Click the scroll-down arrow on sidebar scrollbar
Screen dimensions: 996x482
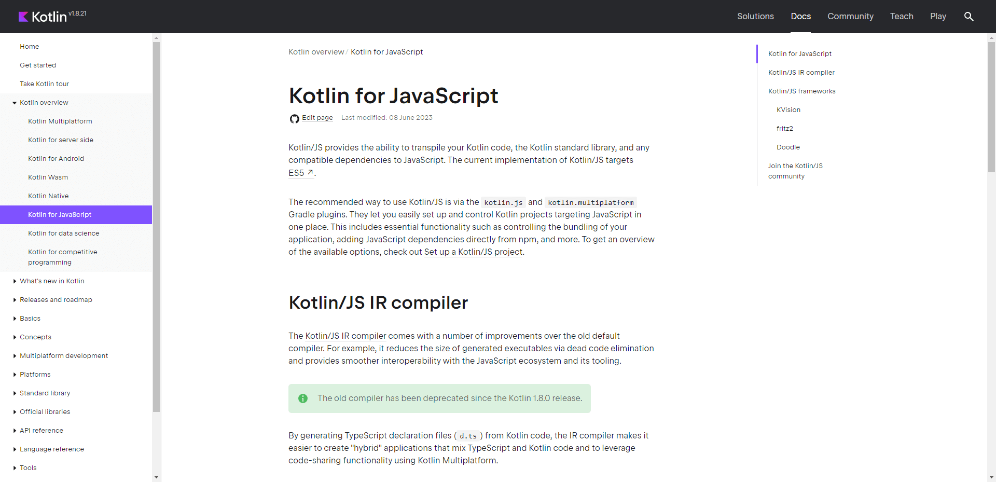tap(156, 477)
